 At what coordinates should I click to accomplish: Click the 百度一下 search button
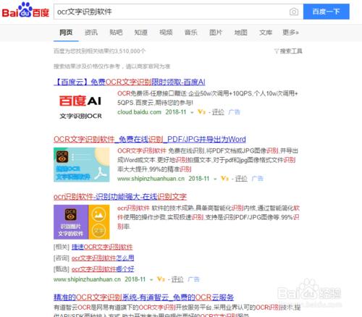pos(326,12)
